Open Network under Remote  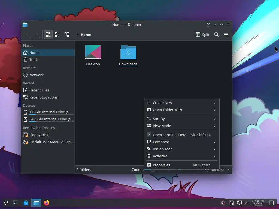[x=48, y=75]
